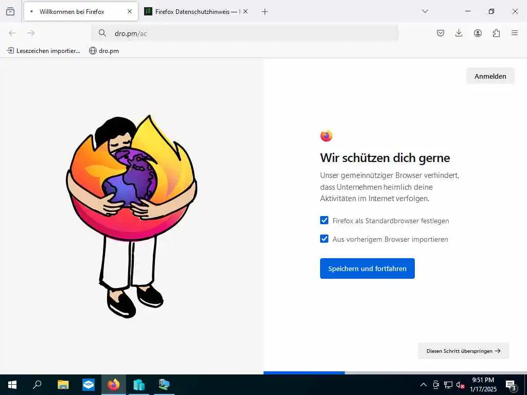Open the Downloads panel
Image resolution: width=527 pixels, height=395 pixels.
coord(459,33)
